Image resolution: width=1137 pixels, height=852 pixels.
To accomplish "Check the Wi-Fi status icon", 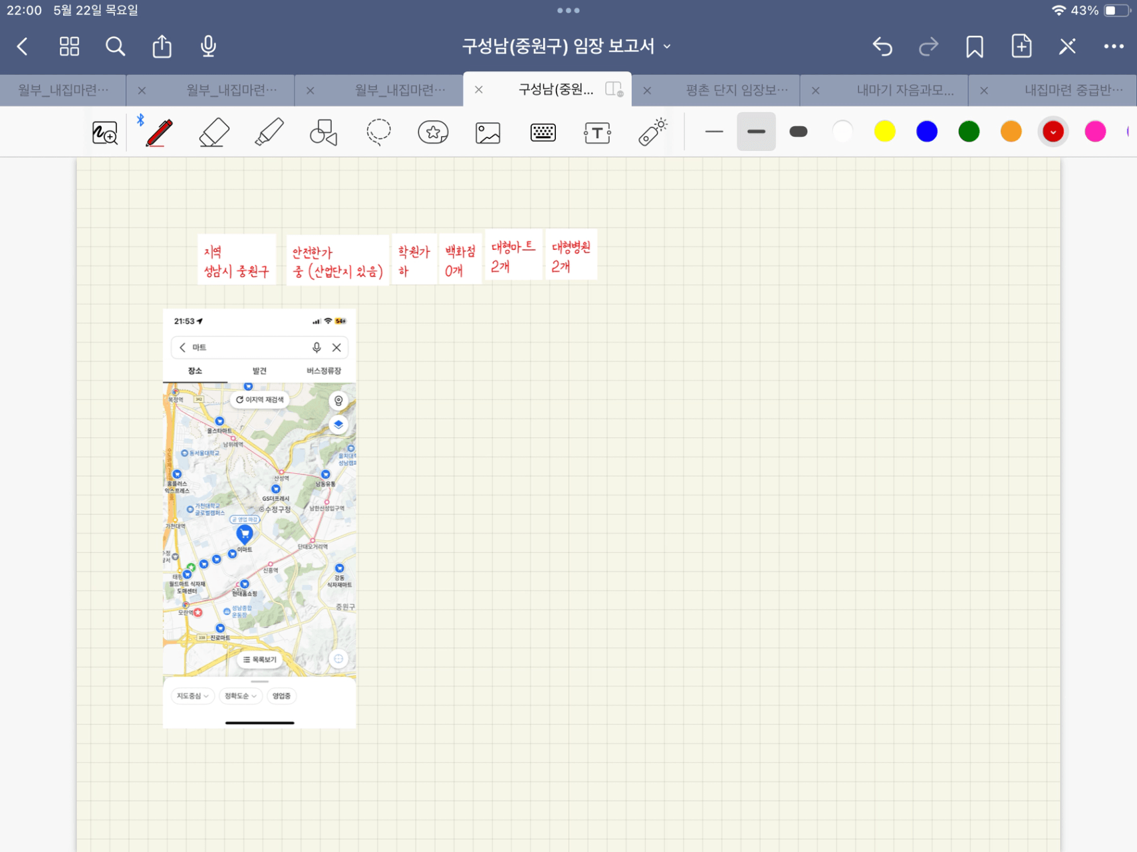I will point(1059,11).
